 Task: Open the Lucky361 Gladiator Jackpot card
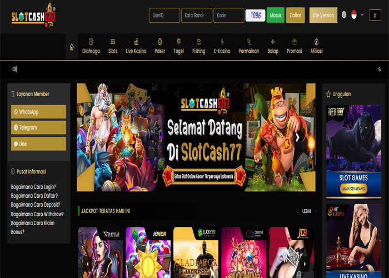pyautogui.click(x=196, y=252)
